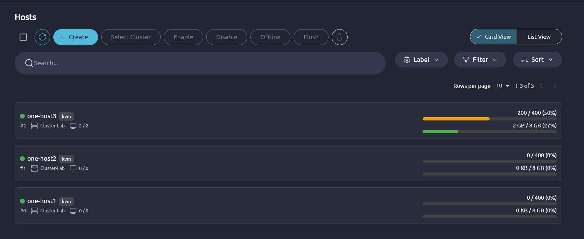Open the Label dropdown
Image resolution: width=584 pixels, height=239 pixels.
(421, 60)
